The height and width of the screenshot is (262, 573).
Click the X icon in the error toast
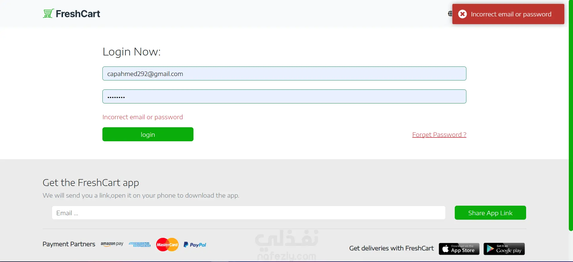coord(463,14)
